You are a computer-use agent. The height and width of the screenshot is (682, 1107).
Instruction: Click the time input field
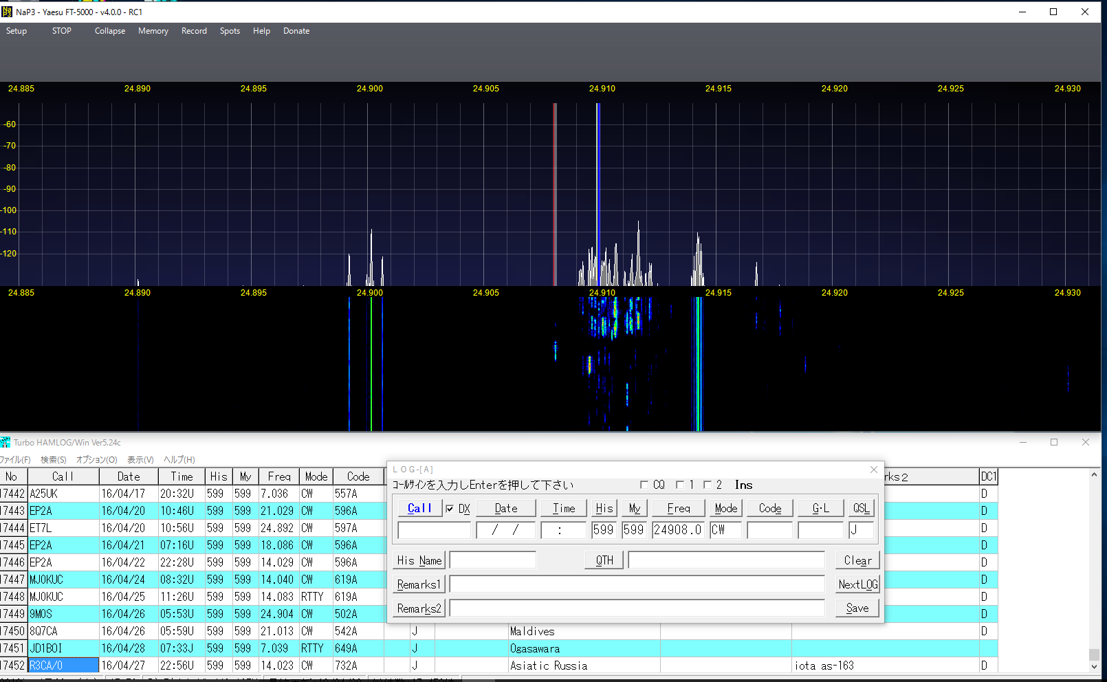[x=564, y=530]
